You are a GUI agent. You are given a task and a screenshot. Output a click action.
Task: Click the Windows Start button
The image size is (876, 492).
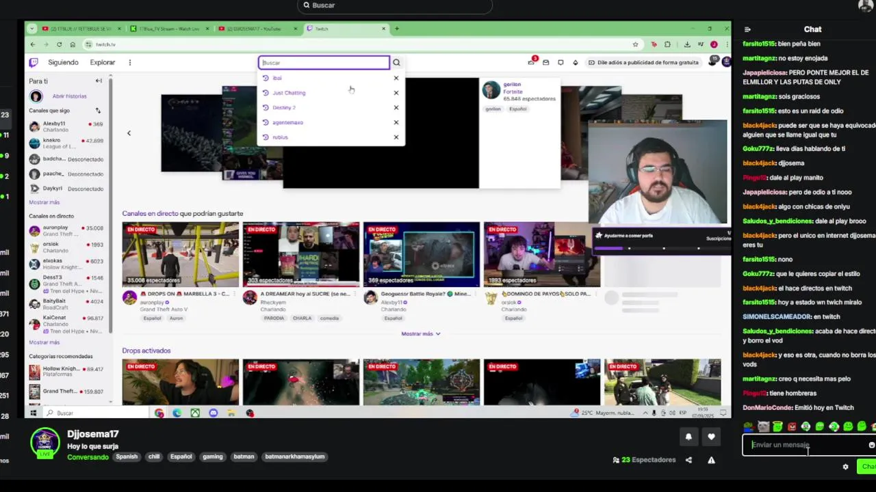pos(33,413)
